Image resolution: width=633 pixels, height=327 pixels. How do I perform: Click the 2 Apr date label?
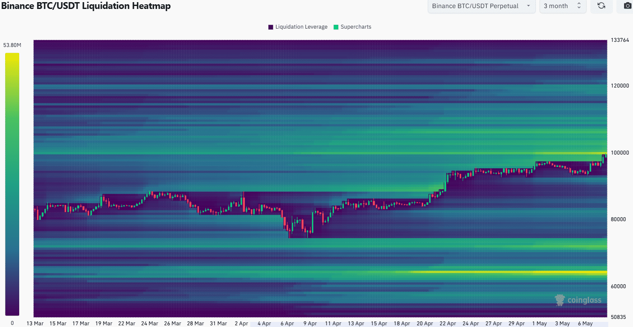(241, 324)
